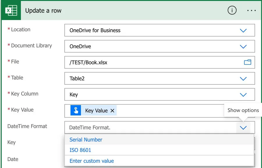Click the Update a row header title
Image resolution: width=262 pixels, height=168 pixels.
(x=43, y=11)
